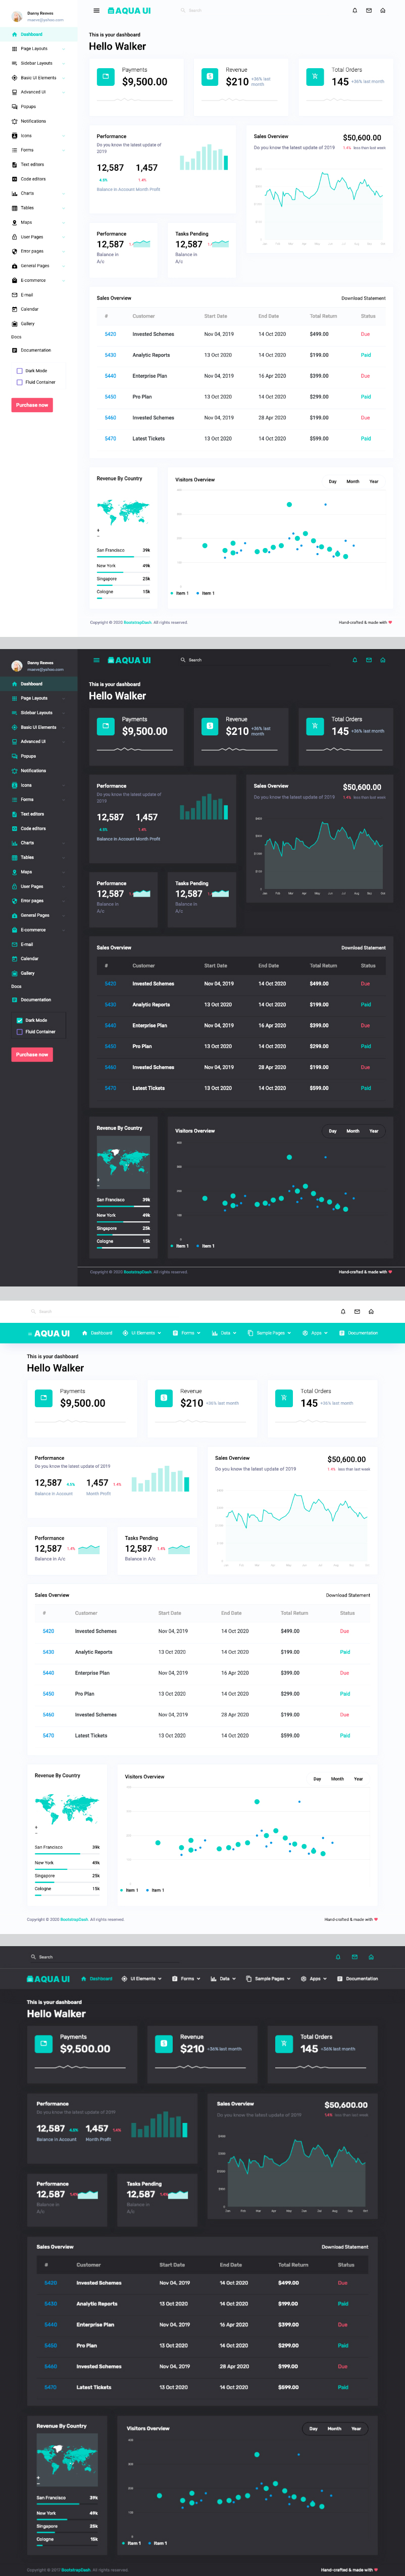This screenshot has width=405, height=2576.
Task: Click the hamburger menu icon in light sidebar header
Action: click(x=96, y=11)
